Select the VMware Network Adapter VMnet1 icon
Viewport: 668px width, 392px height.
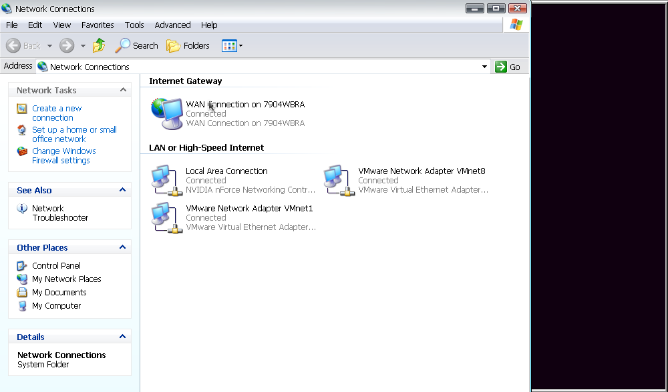(x=166, y=218)
